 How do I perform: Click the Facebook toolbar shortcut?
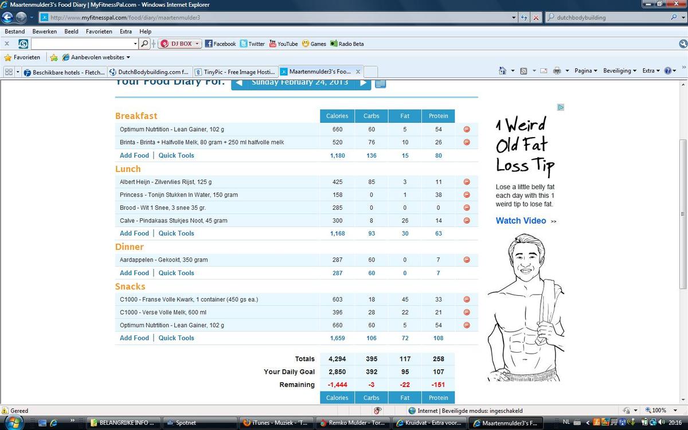(x=221, y=44)
